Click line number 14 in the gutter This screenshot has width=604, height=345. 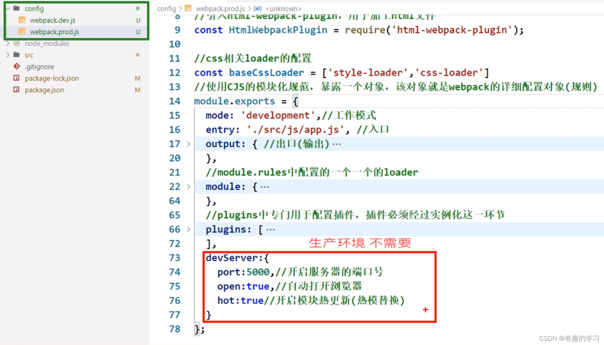click(175, 101)
